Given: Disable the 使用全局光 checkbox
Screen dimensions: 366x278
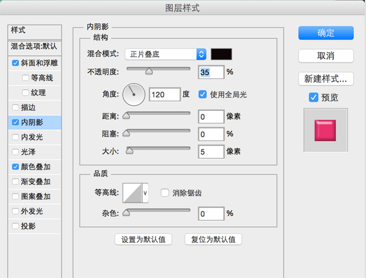Looking at the screenshot, I should click(x=202, y=95).
